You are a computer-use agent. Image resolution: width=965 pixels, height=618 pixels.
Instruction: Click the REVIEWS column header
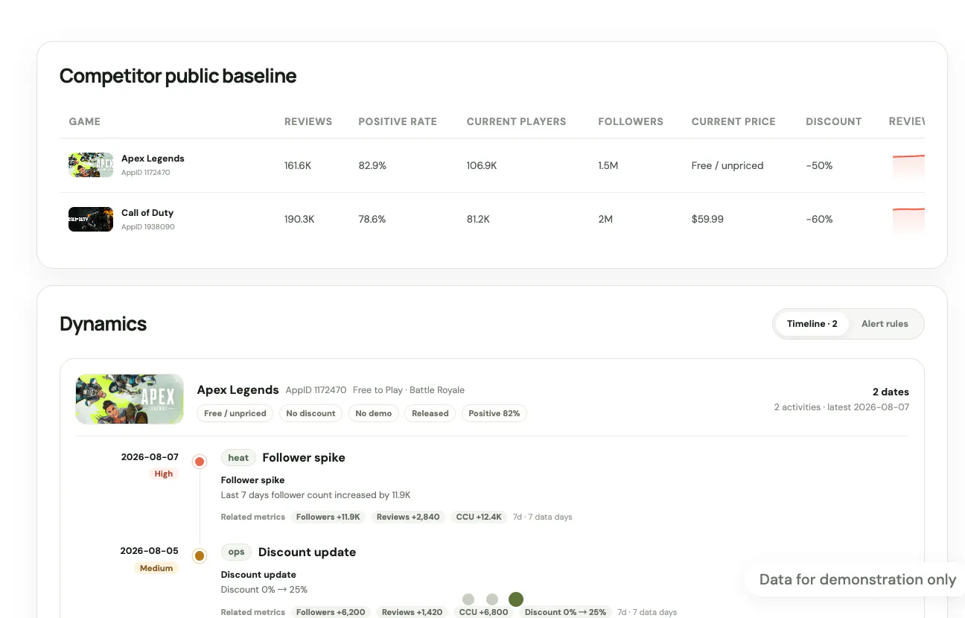(308, 121)
